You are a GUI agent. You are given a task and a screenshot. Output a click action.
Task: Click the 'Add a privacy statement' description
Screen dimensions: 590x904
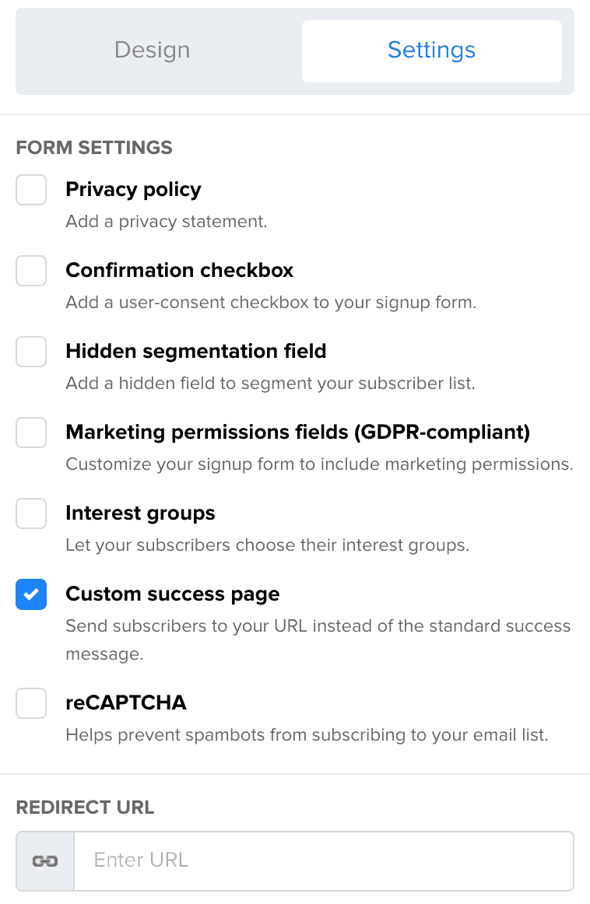pyautogui.click(x=166, y=222)
